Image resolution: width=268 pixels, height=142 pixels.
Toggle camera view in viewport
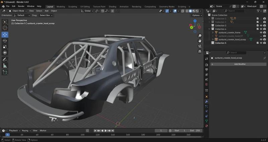pos(200,46)
